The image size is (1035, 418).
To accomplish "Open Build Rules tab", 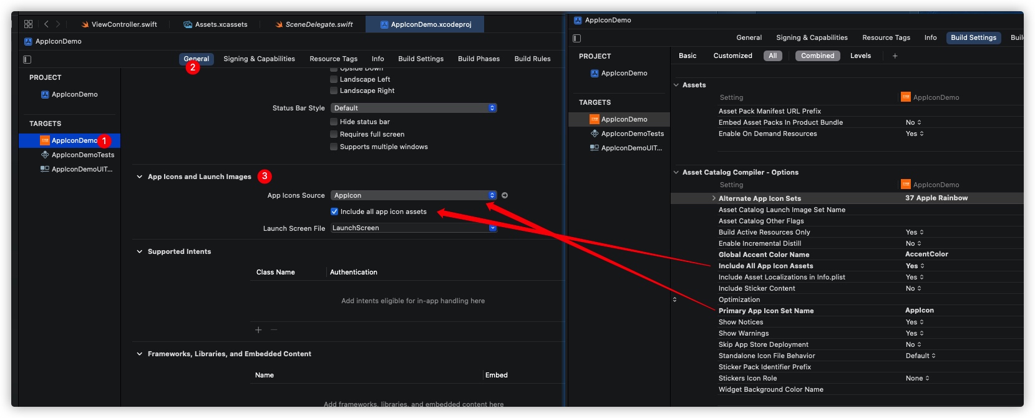I will tap(533, 59).
